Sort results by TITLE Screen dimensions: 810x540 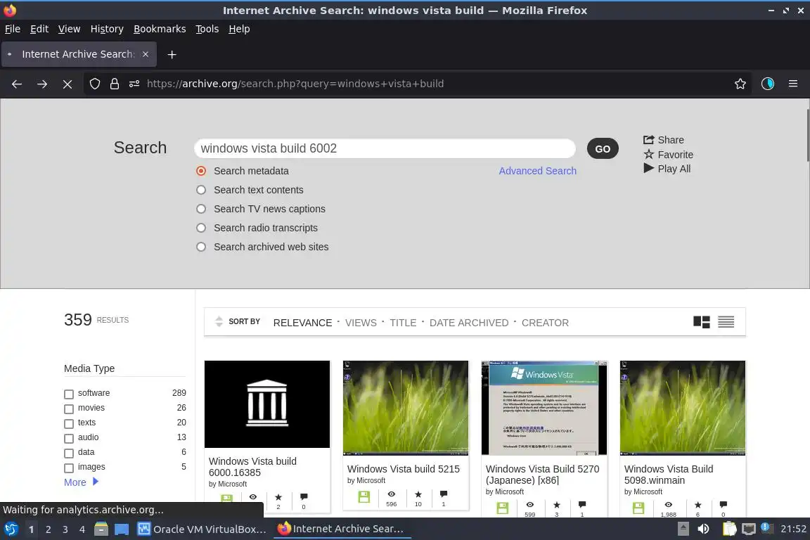tap(403, 323)
